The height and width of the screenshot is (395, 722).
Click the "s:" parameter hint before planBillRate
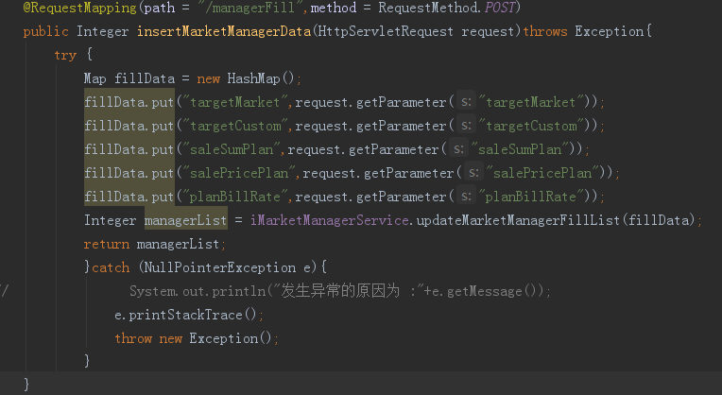[x=467, y=197]
